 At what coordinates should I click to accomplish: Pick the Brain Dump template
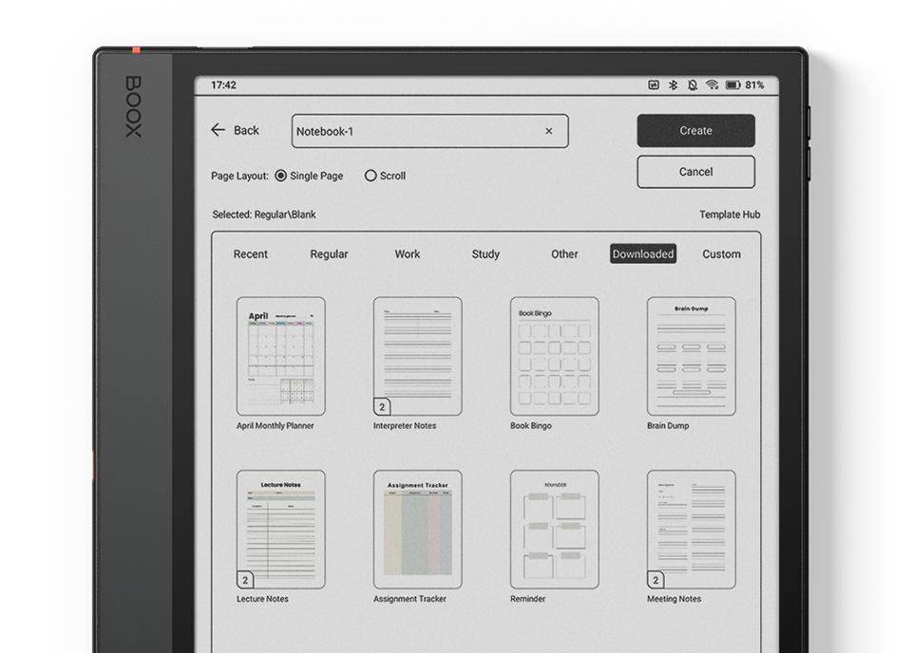(x=692, y=356)
